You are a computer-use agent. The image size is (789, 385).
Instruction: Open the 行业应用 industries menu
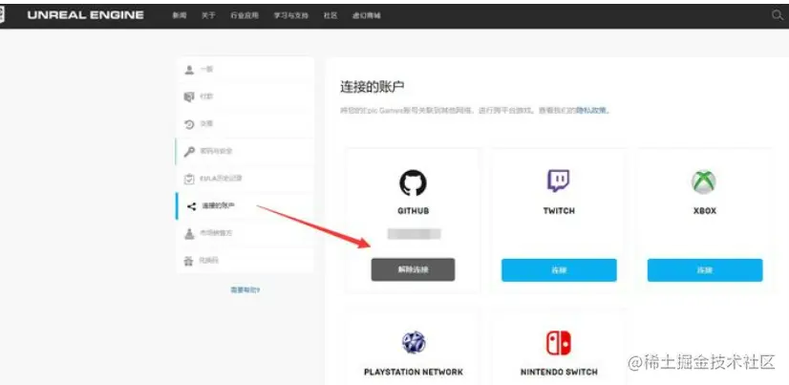(245, 15)
